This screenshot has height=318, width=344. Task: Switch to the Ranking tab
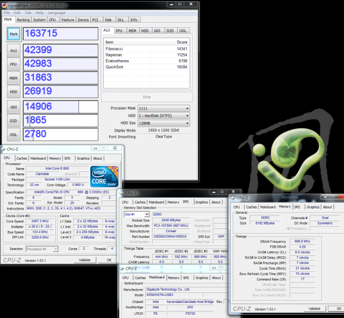tap(23, 20)
